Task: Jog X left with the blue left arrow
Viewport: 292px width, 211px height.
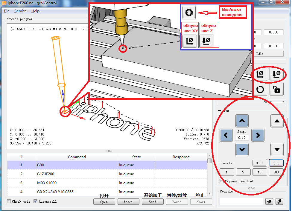Action: click(226, 135)
